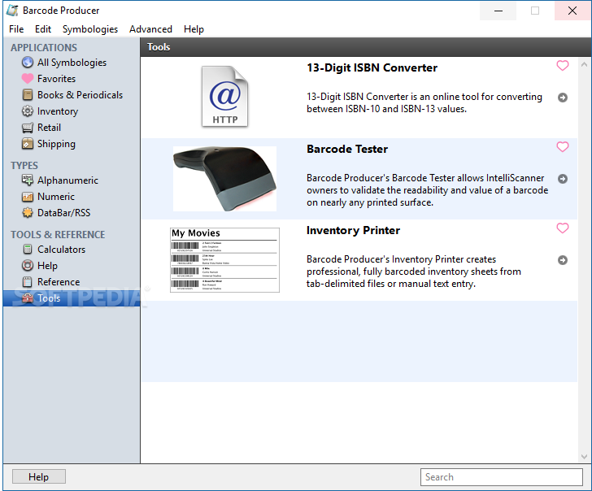Select Books & Periodicals in sidebar
592x491 pixels.
pyautogui.click(x=80, y=95)
